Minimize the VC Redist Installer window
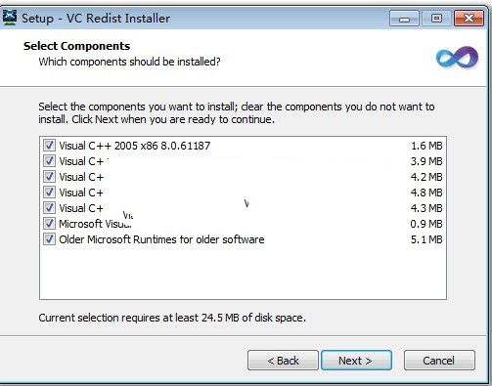Image resolution: width=492 pixels, height=386 pixels. [x=404, y=19]
